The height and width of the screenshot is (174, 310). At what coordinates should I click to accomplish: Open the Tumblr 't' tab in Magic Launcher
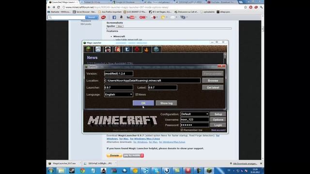coord(127,49)
